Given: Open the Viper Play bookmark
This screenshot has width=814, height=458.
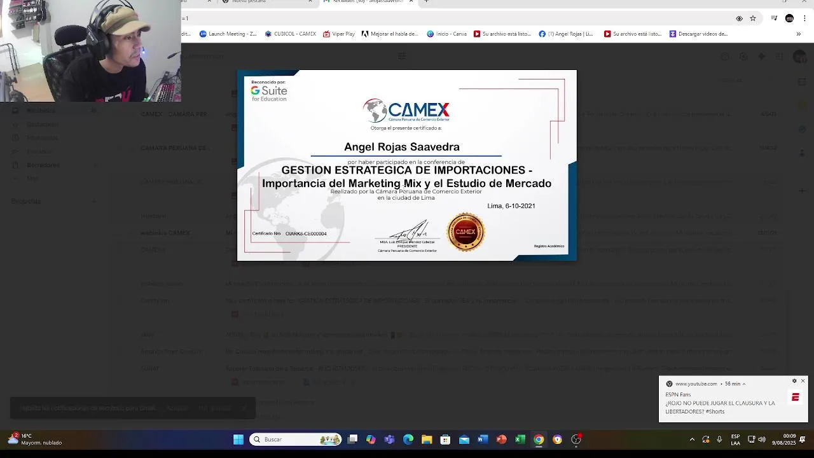Looking at the screenshot, I should click(339, 34).
